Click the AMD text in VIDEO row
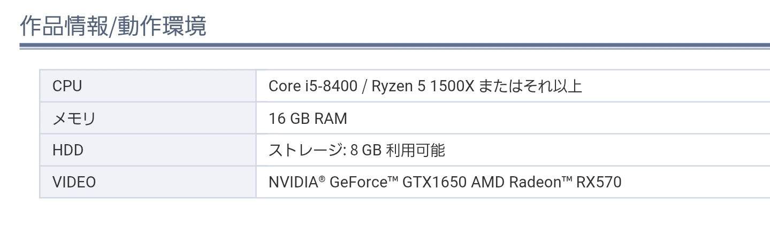Image resolution: width=770 pixels, height=236 pixels. pos(487,183)
